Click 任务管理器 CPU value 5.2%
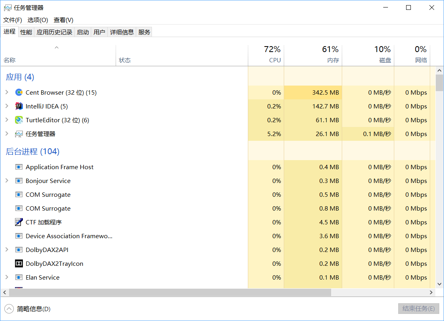This screenshot has height=321, width=444. (274, 134)
